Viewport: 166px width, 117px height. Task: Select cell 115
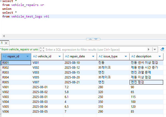click(146, 97)
